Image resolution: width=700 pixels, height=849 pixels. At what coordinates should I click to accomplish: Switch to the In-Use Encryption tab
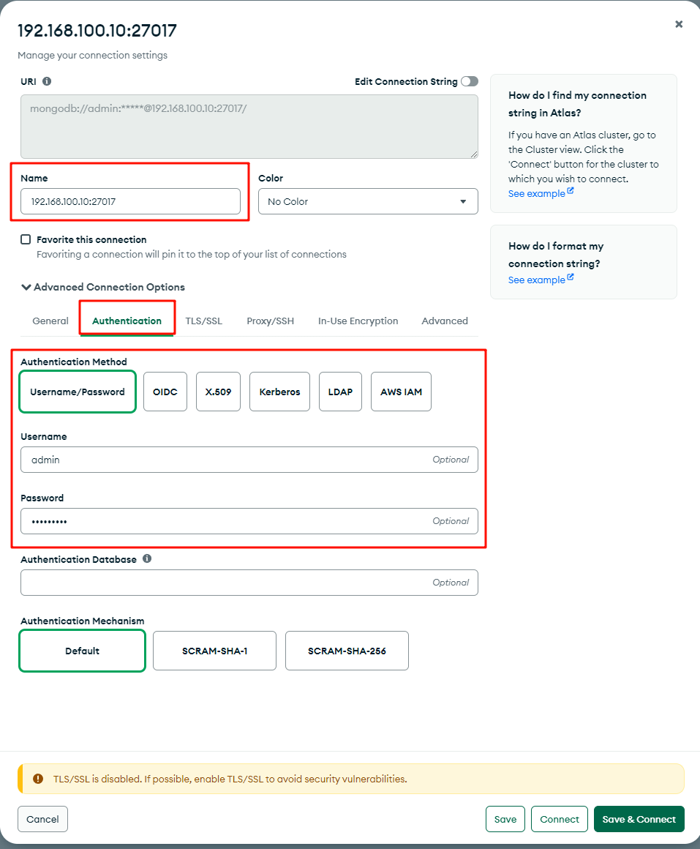[358, 321]
